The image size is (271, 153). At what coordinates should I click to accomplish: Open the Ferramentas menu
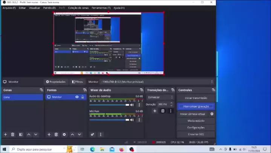[x=101, y=8]
